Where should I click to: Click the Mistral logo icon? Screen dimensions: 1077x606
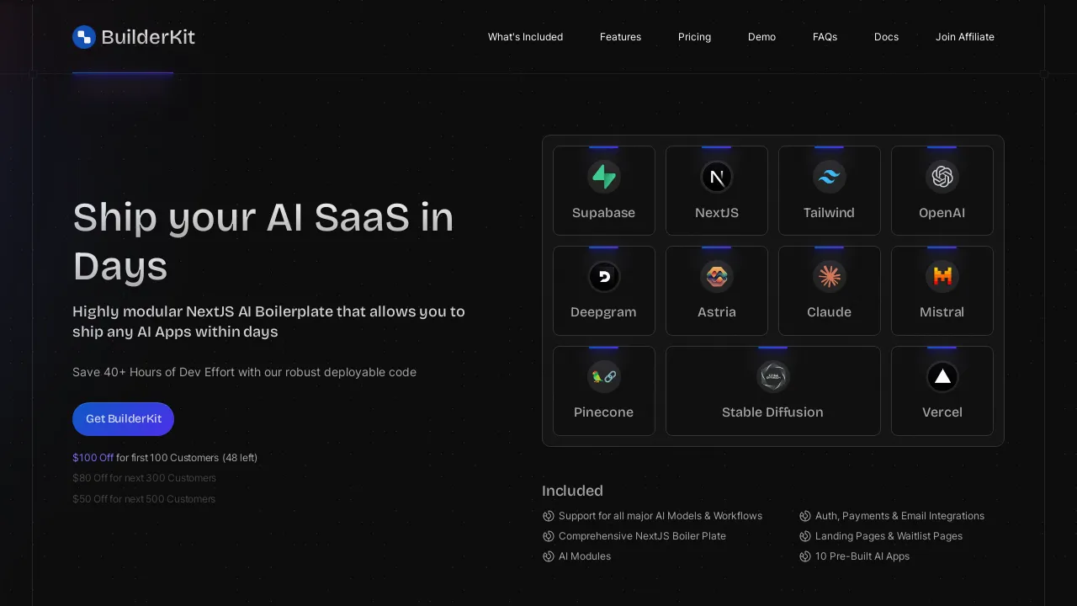tap(942, 276)
